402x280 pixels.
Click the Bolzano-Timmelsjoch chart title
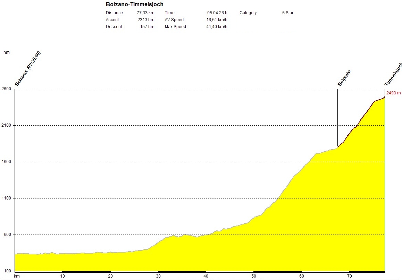pyautogui.click(x=134, y=5)
